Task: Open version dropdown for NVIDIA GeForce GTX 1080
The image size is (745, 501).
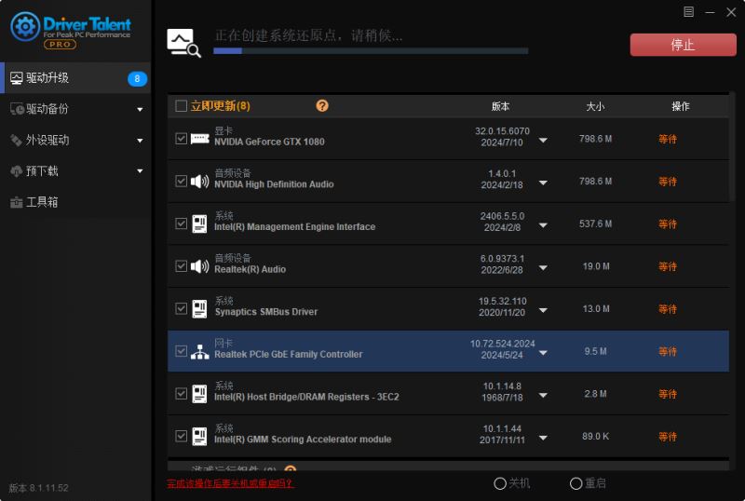Action: click(543, 141)
